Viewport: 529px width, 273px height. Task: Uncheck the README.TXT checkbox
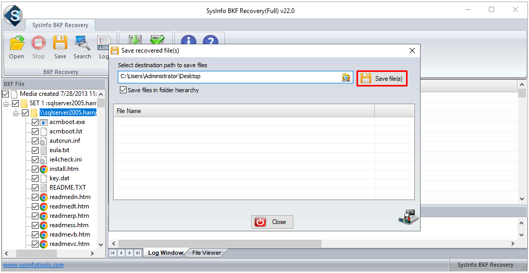click(x=35, y=188)
